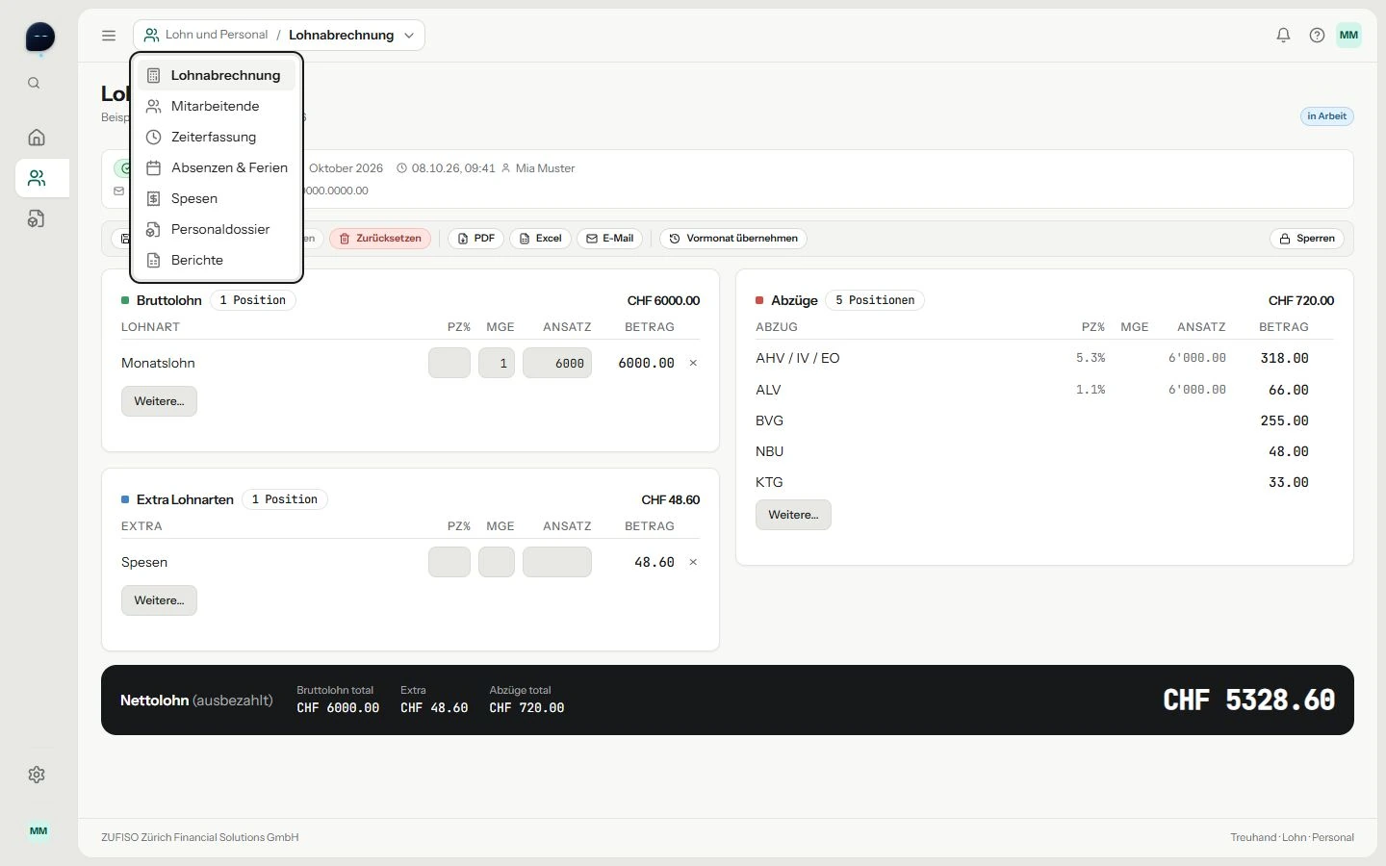Click Weitere... under Extra Lohnarten
1386x866 pixels.
coord(159,600)
